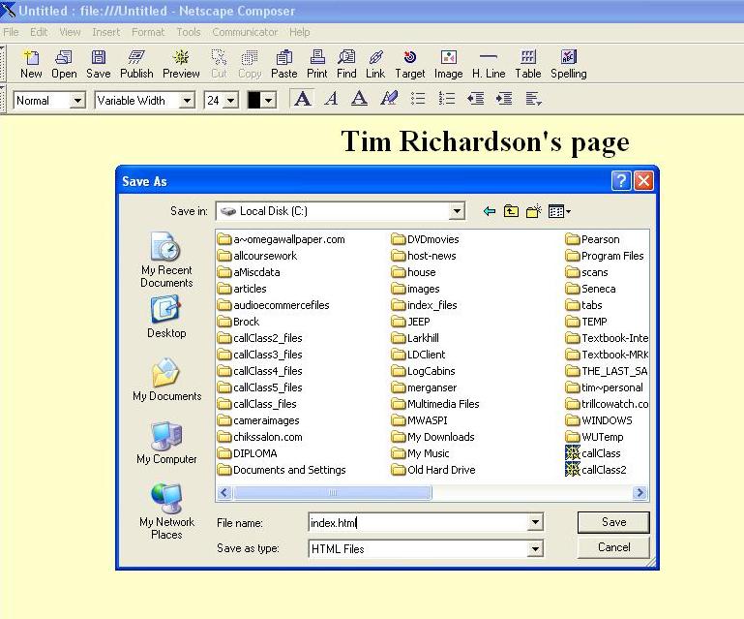Go to My Computer in places bar
The image size is (744, 619).
pos(166,443)
